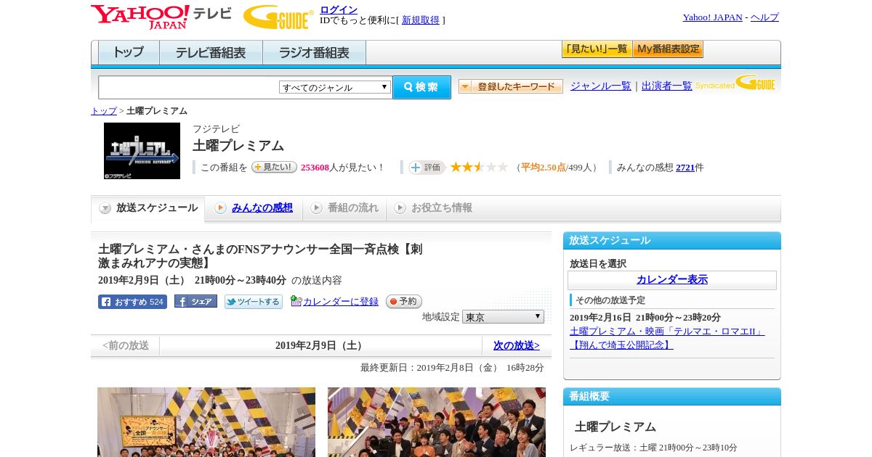This screenshot has height=457, width=872.
Task: Click the Syndicated G-GUIDE logo
Action: pyautogui.click(x=735, y=83)
